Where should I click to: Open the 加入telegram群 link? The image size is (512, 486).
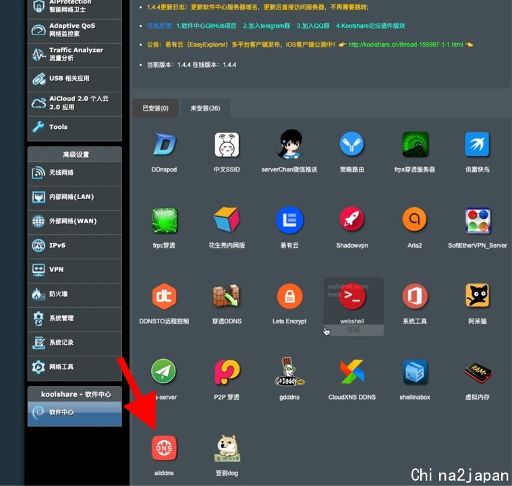[x=266, y=26]
